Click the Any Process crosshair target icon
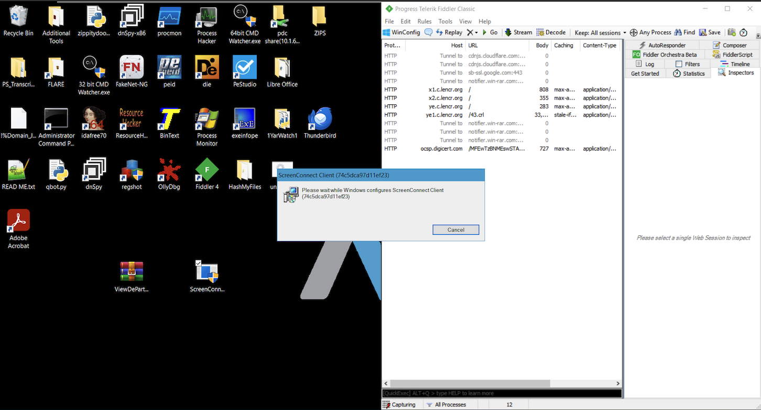Screen dimensions: 761x410 tap(634, 33)
